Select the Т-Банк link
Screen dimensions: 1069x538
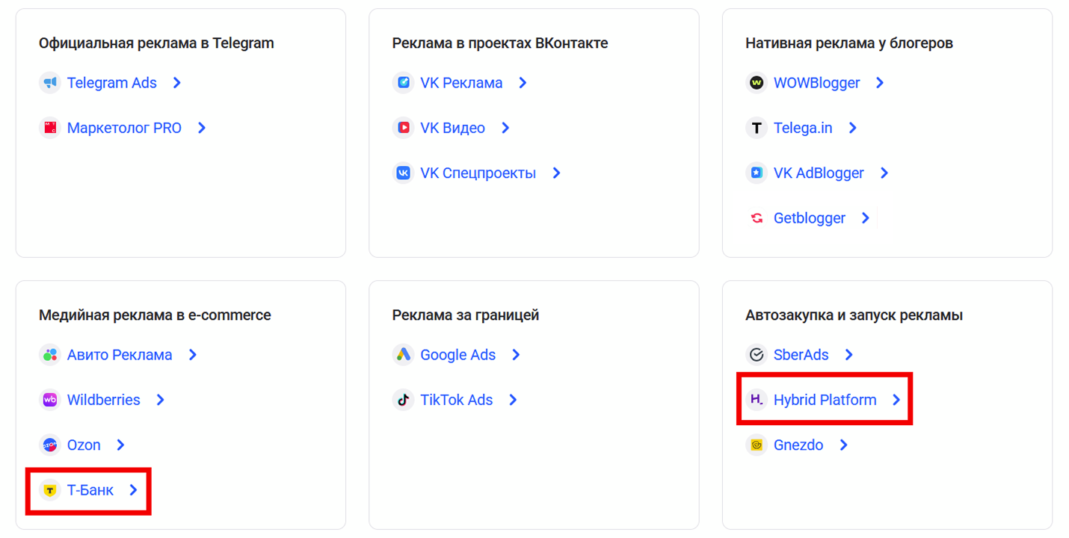pos(90,490)
